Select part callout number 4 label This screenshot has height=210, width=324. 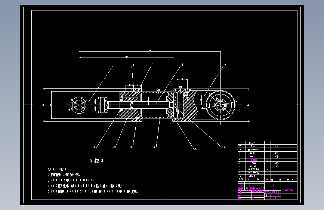(182, 65)
